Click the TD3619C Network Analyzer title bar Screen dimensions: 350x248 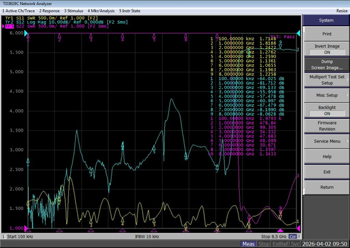click(27, 4)
